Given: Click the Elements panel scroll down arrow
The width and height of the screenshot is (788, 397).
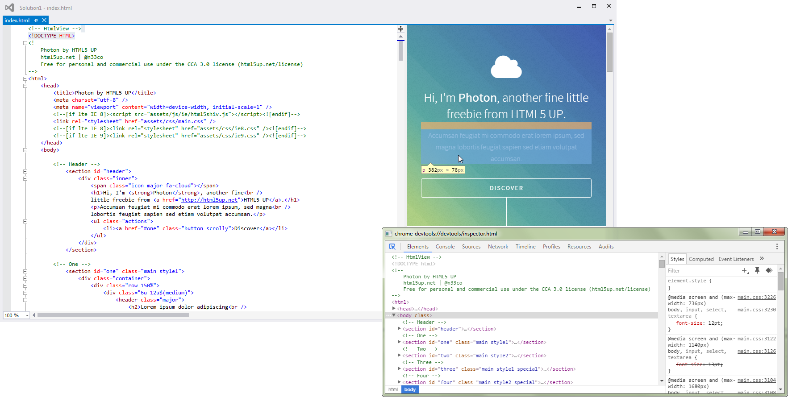Looking at the screenshot, I should tap(662, 381).
